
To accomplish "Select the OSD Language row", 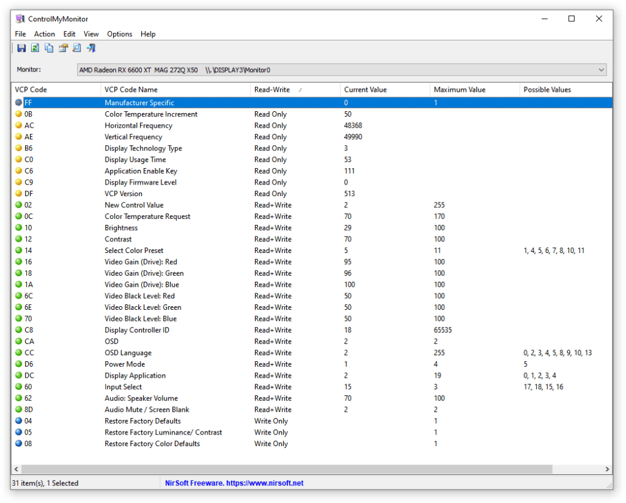I will pyautogui.click(x=312, y=353).
